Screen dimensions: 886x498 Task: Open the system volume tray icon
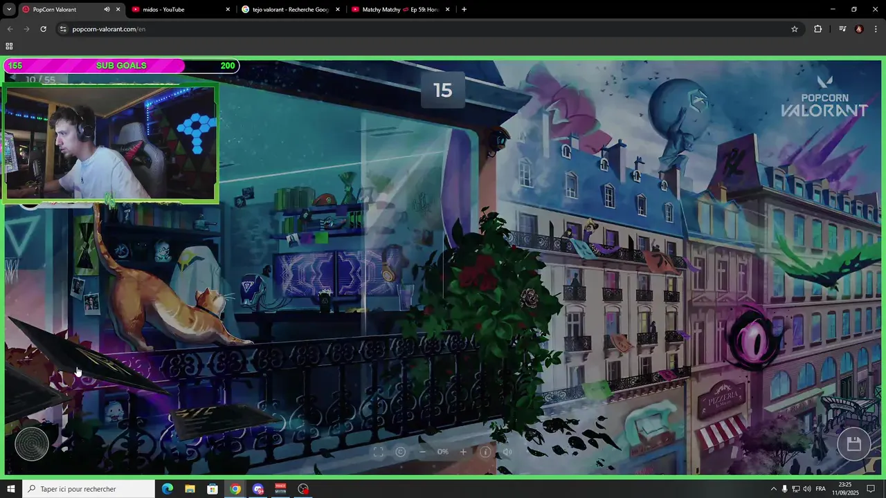click(x=807, y=489)
